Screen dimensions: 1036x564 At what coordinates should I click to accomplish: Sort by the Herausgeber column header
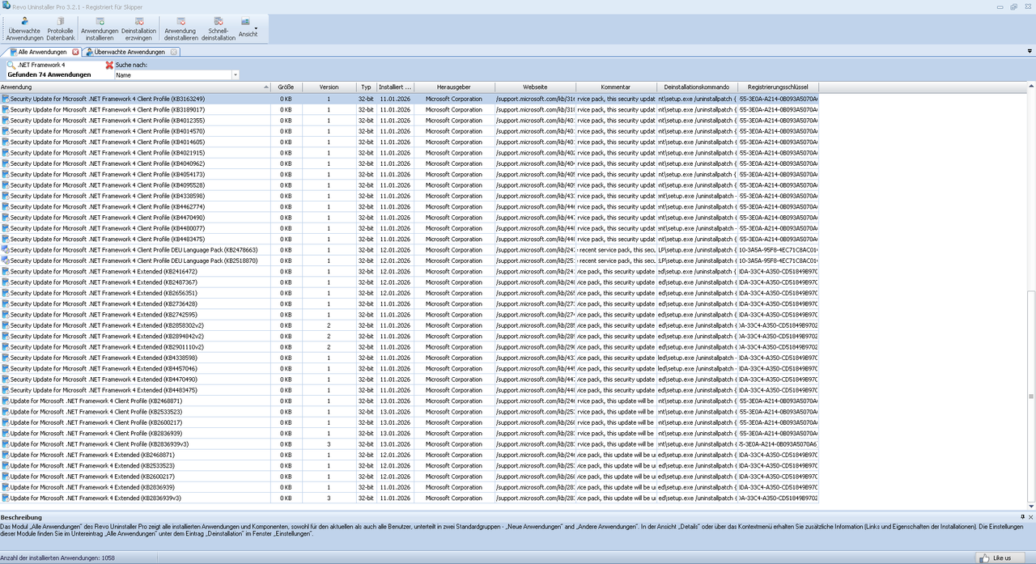(x=454, y=87)
